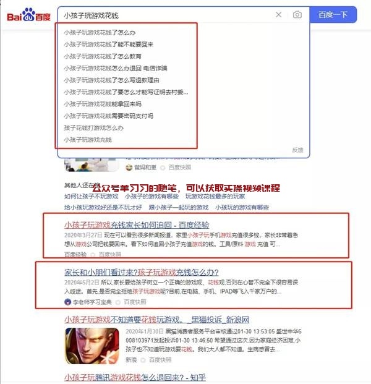Focus the search input field
Viewport: 371px width, 384px height.
(x=166, y=15)
